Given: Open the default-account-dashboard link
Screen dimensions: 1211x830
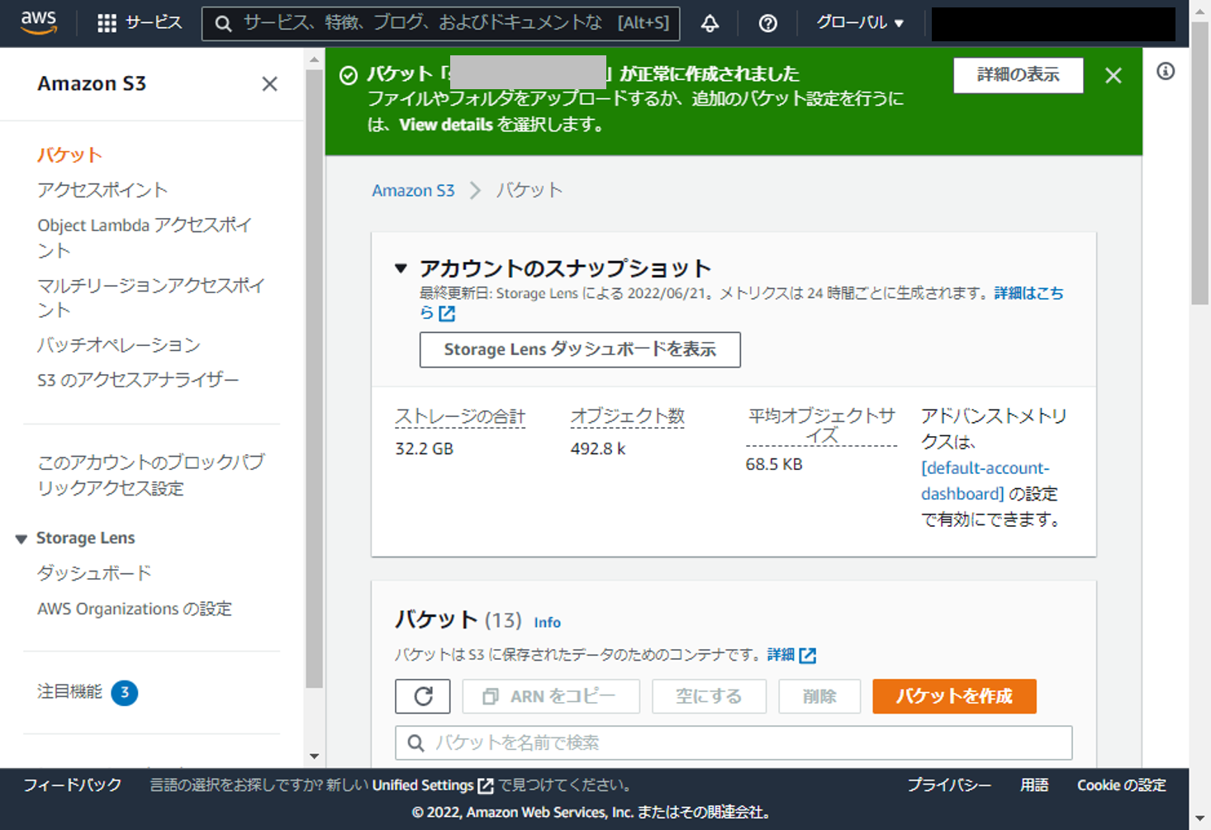Looking at the screenshot, I should click(x=985, y=481).
